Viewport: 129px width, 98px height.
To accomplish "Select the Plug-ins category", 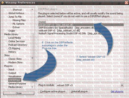I will [x=8, y=66].
